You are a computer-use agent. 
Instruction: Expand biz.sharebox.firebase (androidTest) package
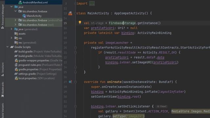[15, 20]
